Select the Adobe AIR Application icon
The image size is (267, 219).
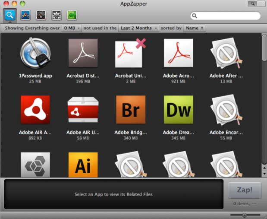(x=35, y=110)
